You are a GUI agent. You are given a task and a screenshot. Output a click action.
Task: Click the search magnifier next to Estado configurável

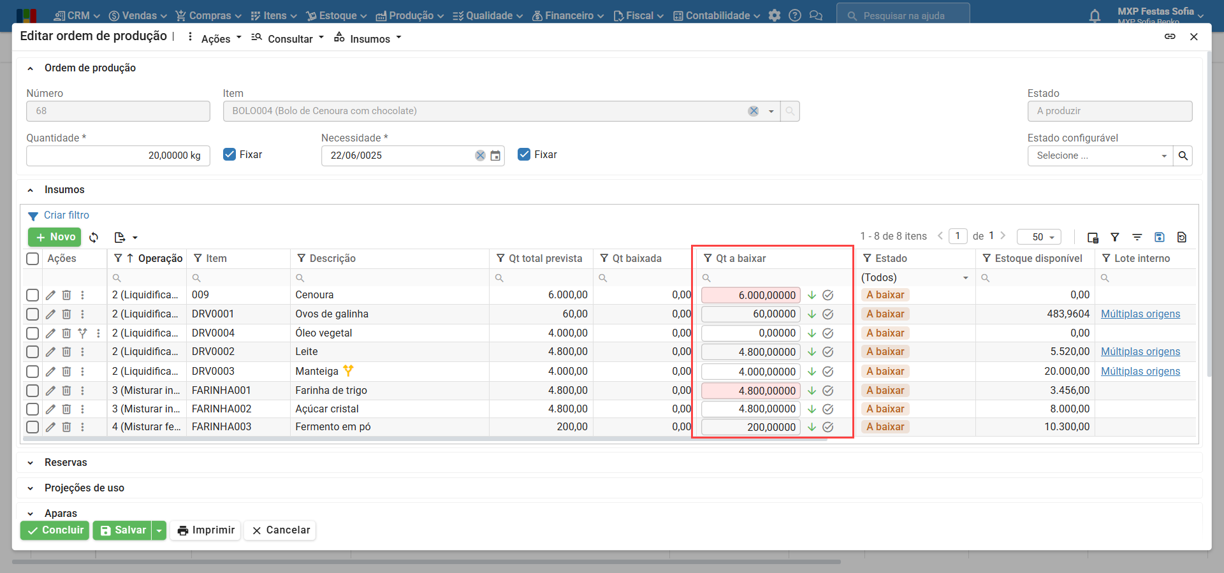[x=1183, y=156]
